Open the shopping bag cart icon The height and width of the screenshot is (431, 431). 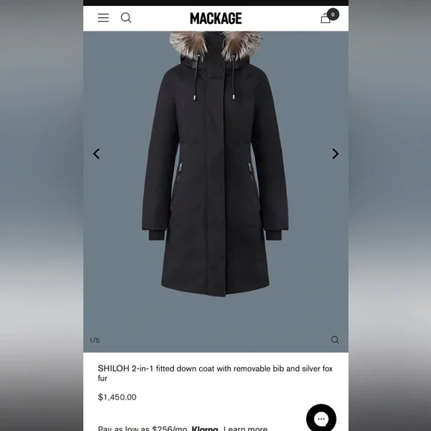tap(325, 19)
